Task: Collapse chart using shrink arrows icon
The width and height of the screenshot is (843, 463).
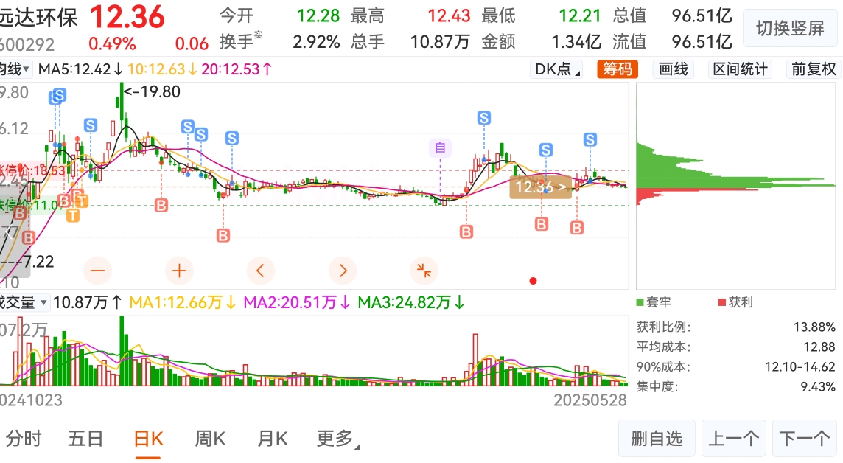Action: click(424, 271)
